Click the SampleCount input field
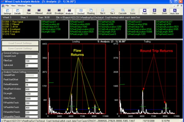This screenshot has height=122, width=184. [32, 56]
